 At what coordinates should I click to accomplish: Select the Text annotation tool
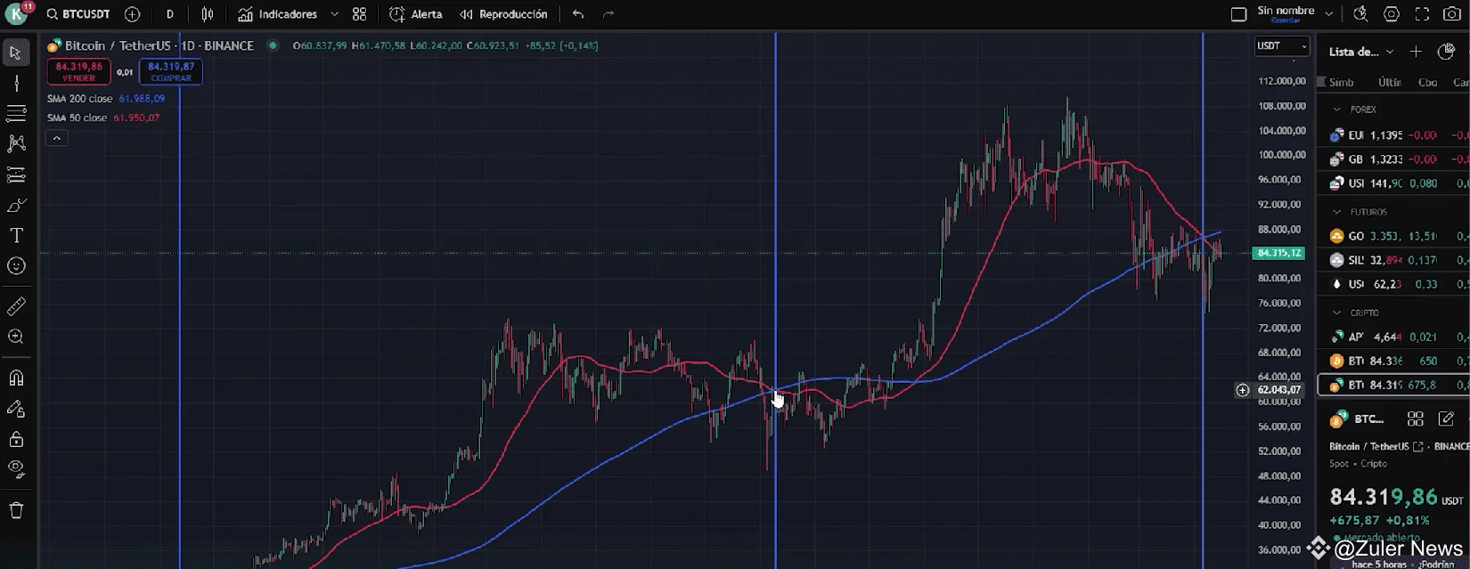(x=16, y=236)
